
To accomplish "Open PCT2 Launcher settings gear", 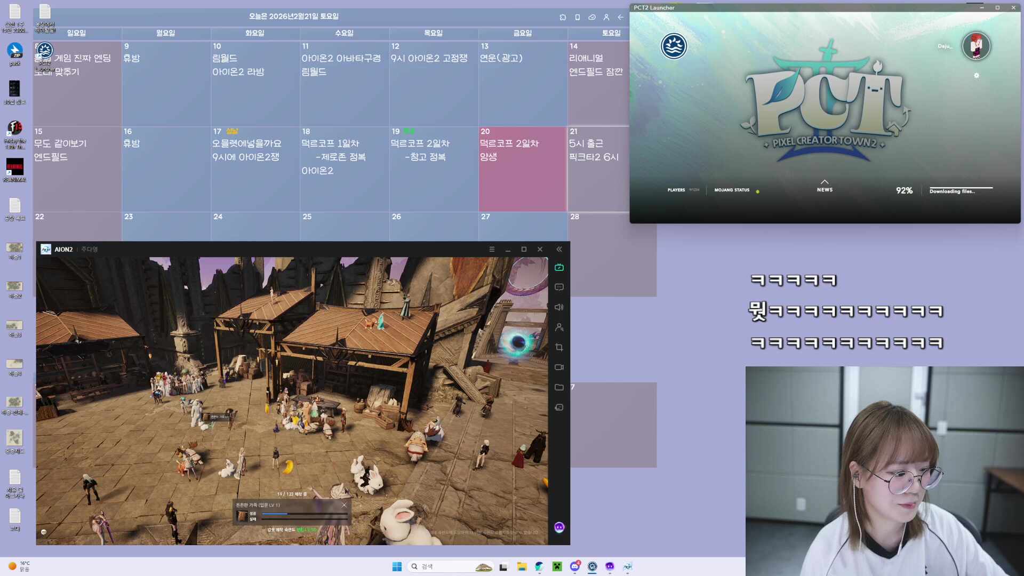I will pyautogui.click(x=977, y=75).
